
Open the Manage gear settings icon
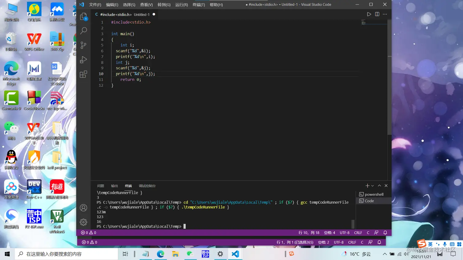[x=83, y=222]
